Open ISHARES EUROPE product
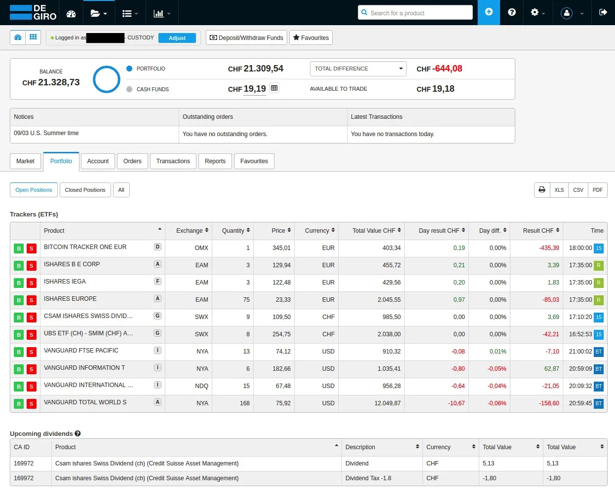The image size is (615, 498). (x=70, y=299)
